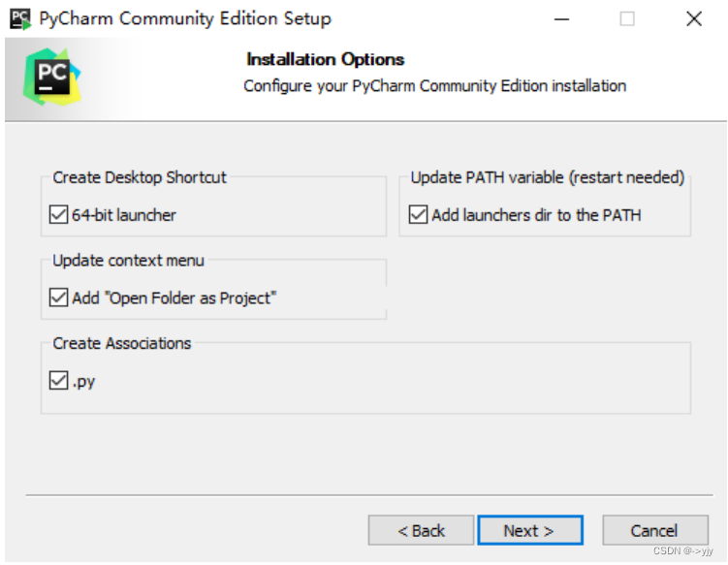Toggle the Add launchers dir to PATH checkbox
Viewport: 728px width, 565px height.
click(x=418, y=215)
